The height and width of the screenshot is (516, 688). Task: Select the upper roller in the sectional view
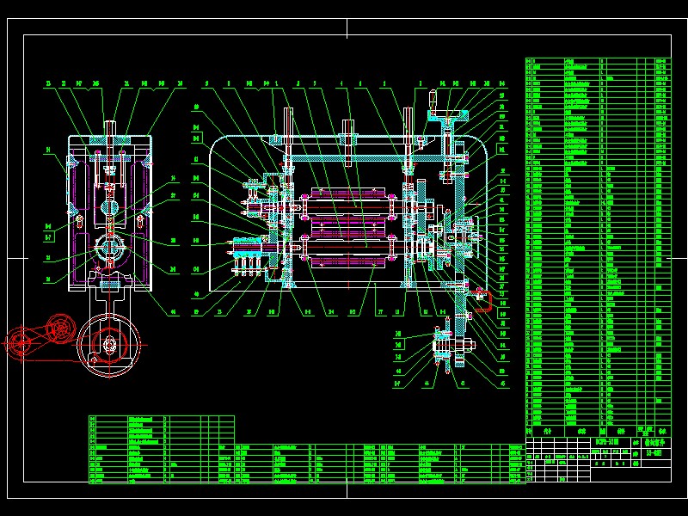pyautogui.click(x=348, y=205)
